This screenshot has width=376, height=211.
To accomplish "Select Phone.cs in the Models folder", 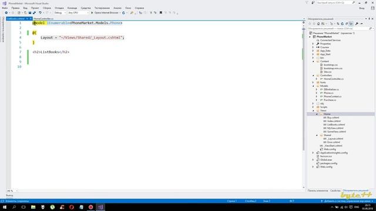I will (328, 93).
